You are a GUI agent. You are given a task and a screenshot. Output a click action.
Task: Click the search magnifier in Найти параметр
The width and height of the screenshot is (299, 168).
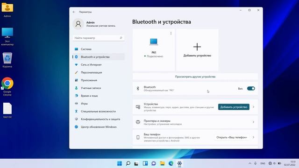(x=121, y=38)
